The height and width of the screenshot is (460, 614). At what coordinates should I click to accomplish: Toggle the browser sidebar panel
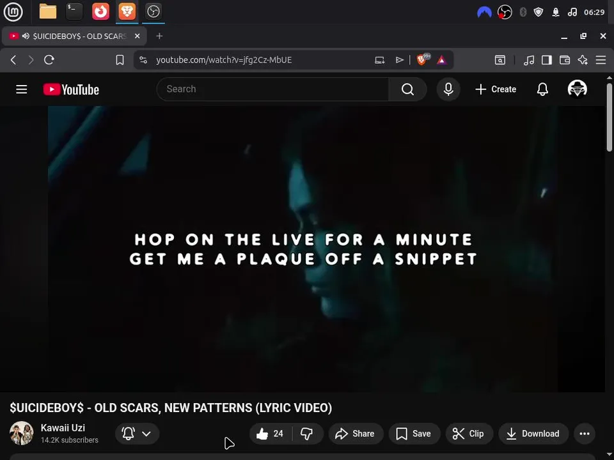click(547, 60)
